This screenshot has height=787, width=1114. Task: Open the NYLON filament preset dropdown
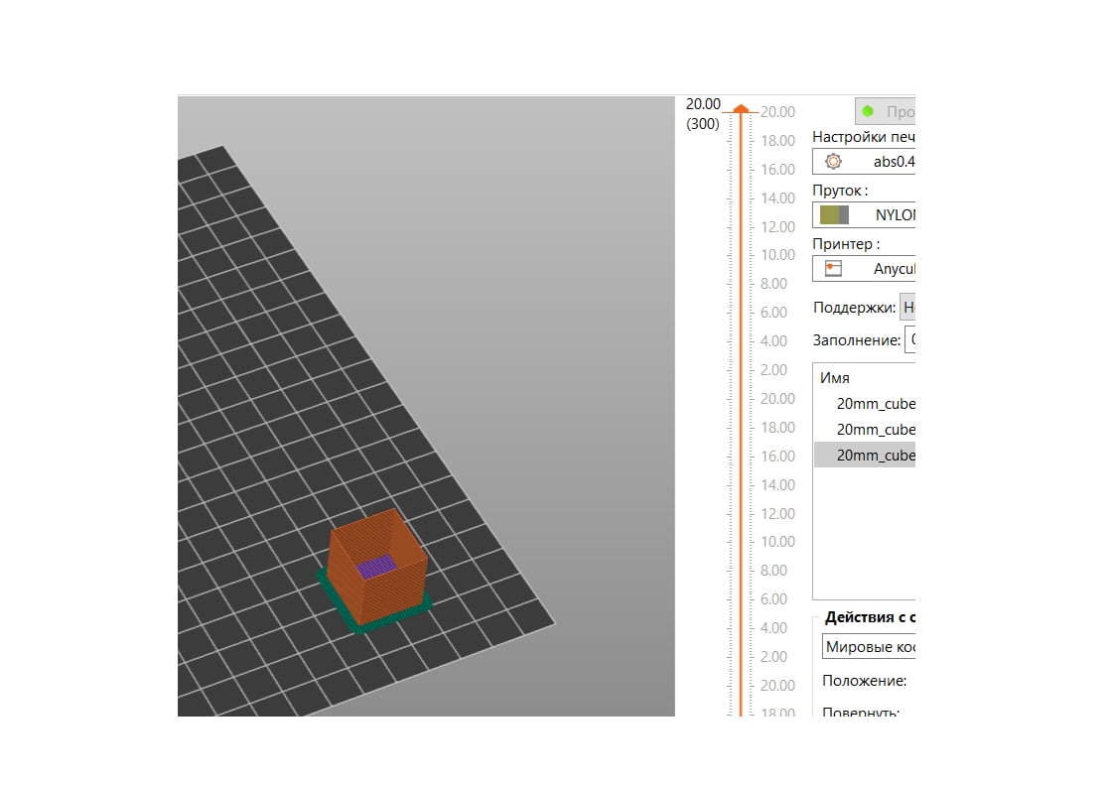864,214
